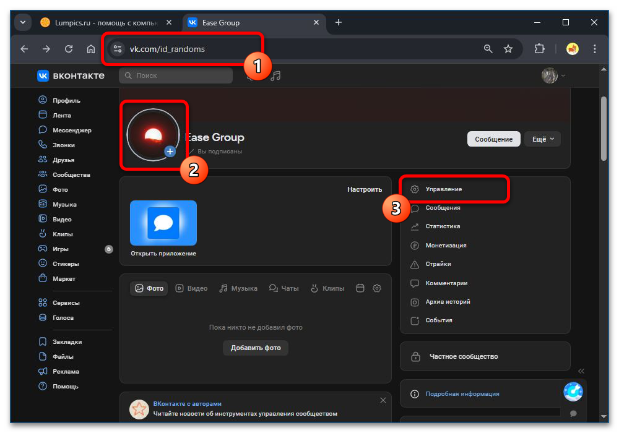Click the plus badge on group avatar
This screenshot has height=433, width=619.
170,151
